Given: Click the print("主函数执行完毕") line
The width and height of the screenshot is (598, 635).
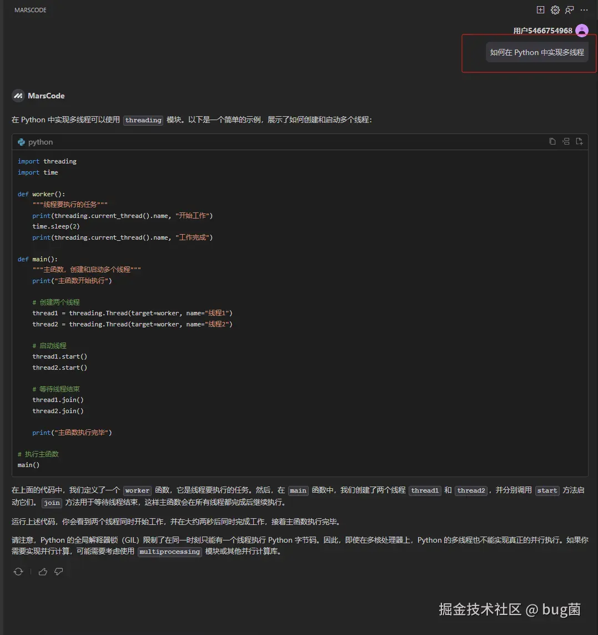Looking at the screenshot, I should click(x=72, y=433).
